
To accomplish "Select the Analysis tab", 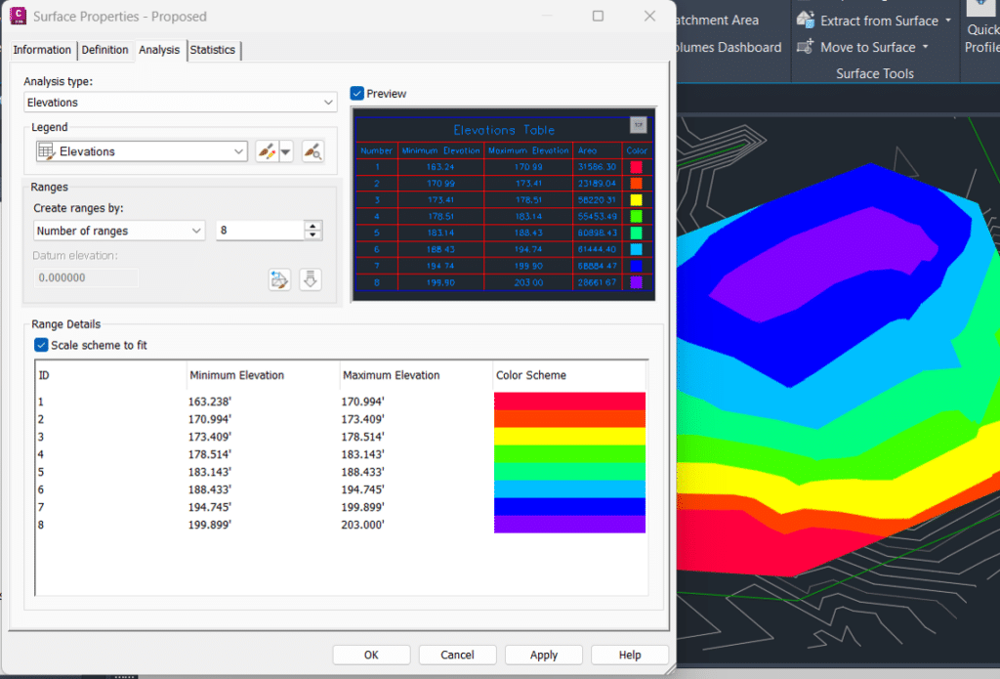I will 159,50.
